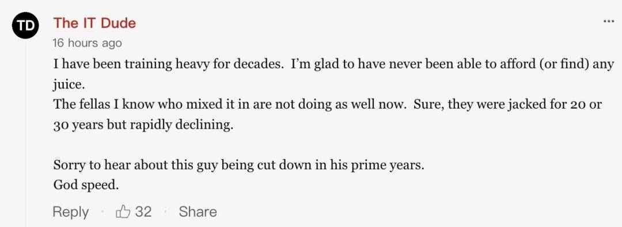This screenshot has width=622, height=227.
Task: Open The IT Dude's profile name link
Action: coord(94,23)
